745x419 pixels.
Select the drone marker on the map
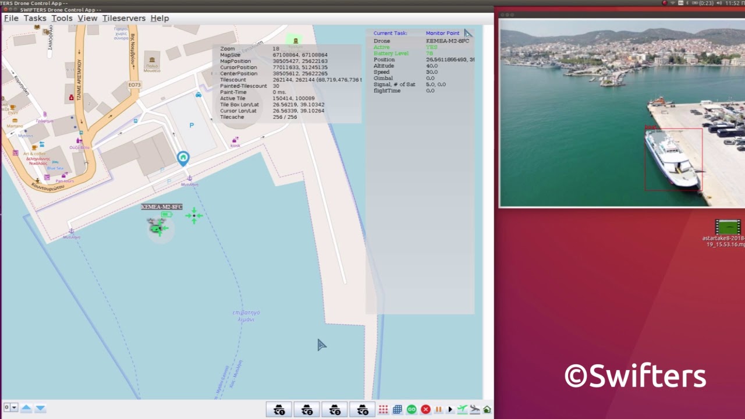pyautogui.click(x=157, y=227)
